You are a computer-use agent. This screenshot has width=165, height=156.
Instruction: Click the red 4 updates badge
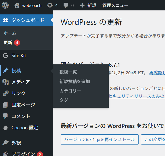pyautogui.click(x=17, y=43)
